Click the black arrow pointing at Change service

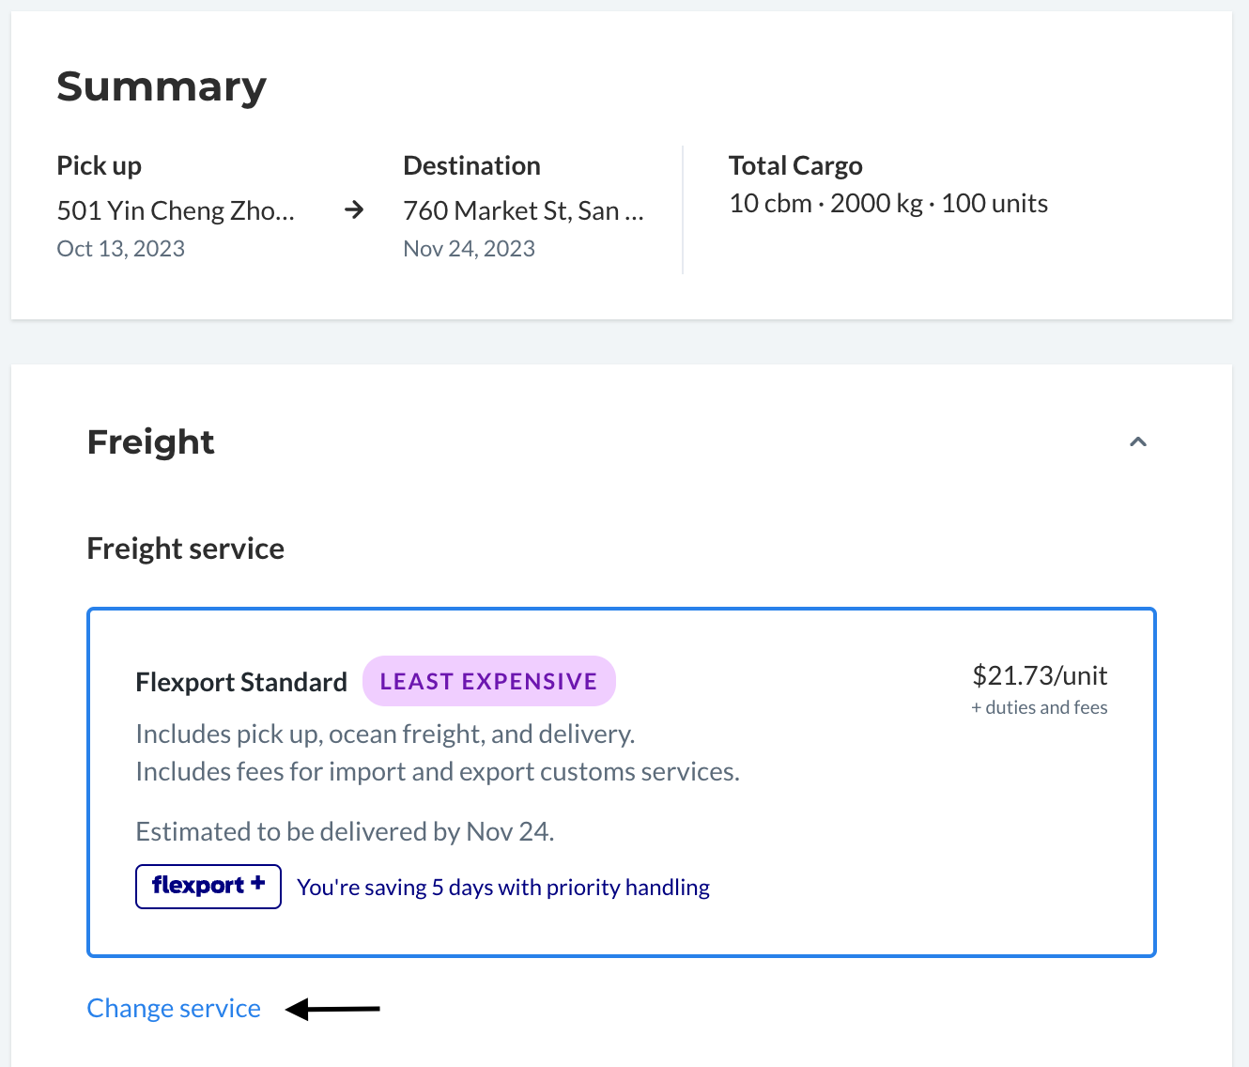pyautogui.click(x=332, y=1009)
